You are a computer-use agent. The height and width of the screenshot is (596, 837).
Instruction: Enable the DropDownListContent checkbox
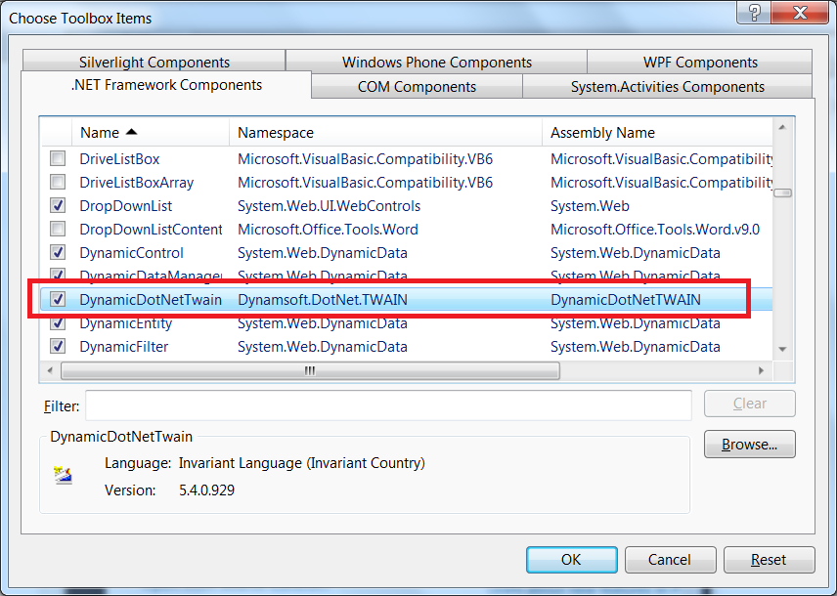59,230
